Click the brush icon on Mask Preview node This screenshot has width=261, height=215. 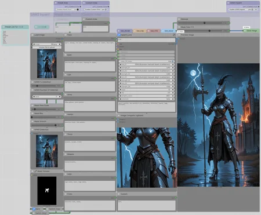[x=35, y=171]
